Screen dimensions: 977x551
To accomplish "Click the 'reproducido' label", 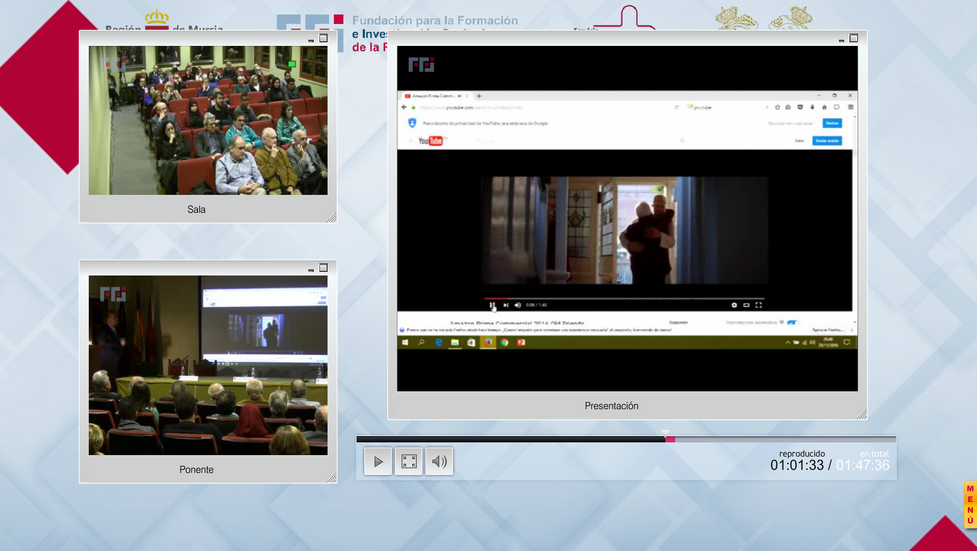I will tap(802, 454).
